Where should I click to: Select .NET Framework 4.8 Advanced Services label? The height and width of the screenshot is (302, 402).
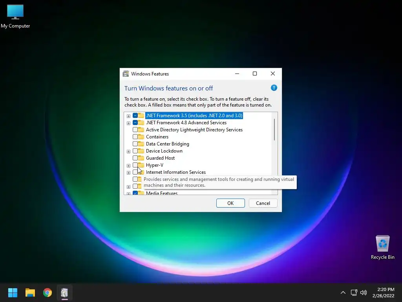coord(186,123)
